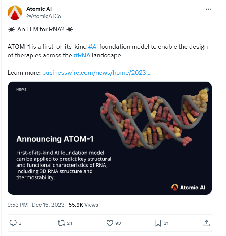
Task: Click the repost count 24
Action: tap(70, 223)
